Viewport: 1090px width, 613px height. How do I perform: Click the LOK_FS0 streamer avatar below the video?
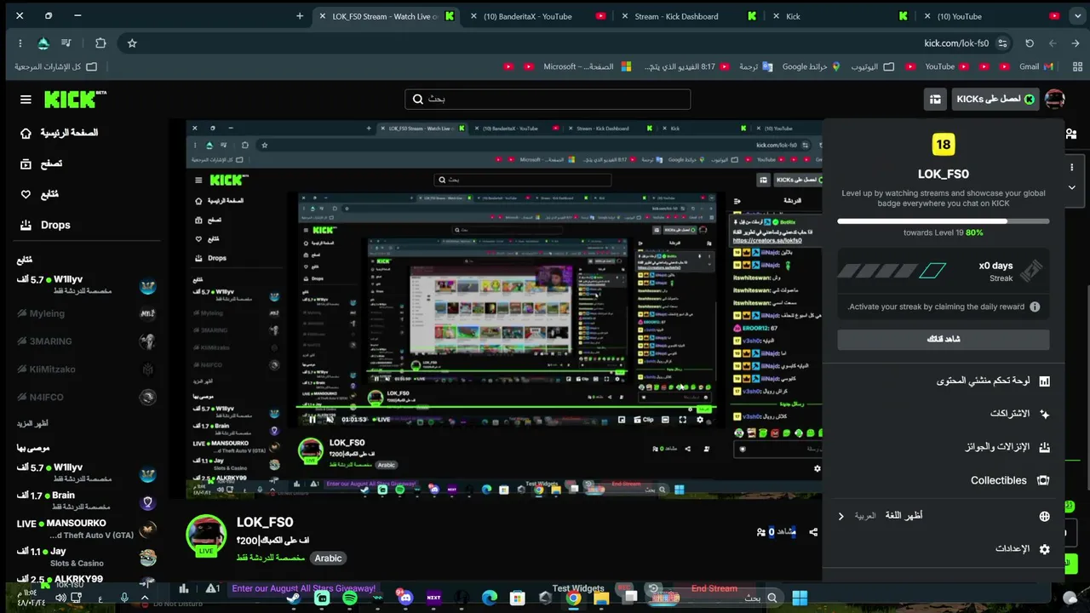coord(206,535)
